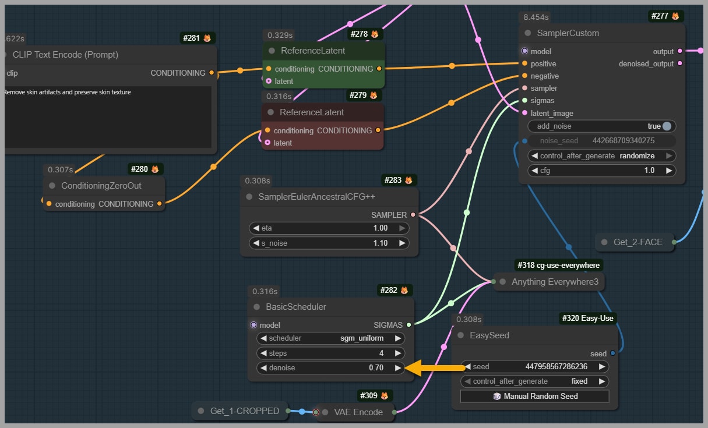Click the fox icon beside #281 badge
The image size is (708, 428).
pyautogui.click(x=207, y=38)
